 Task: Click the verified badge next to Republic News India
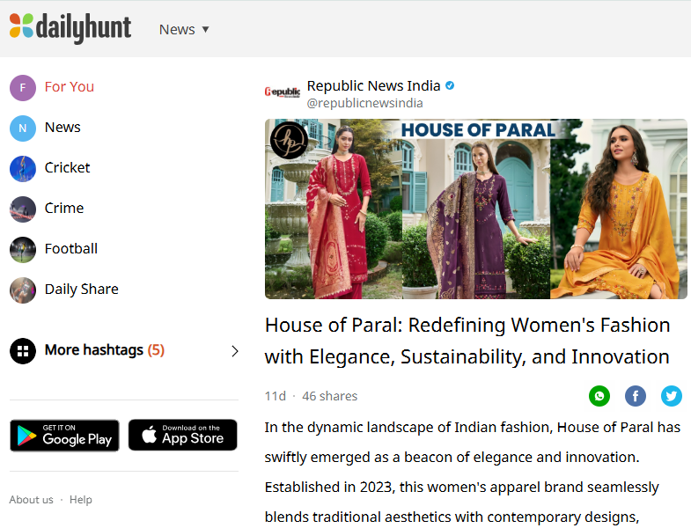click(450, 85)
